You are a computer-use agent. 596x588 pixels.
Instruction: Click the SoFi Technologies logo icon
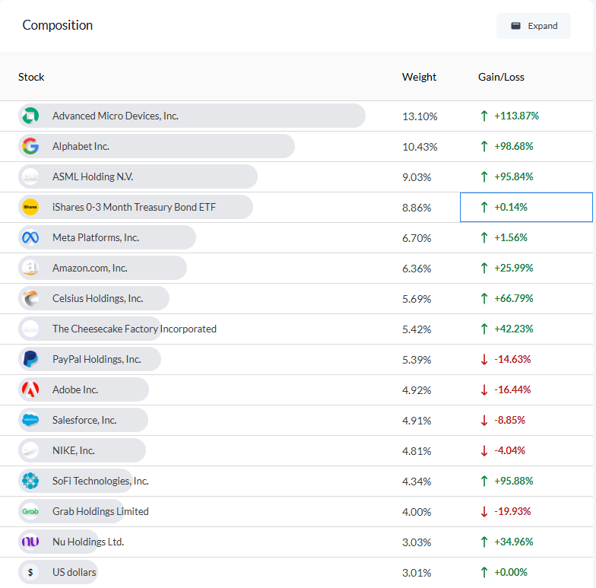coord(30,481)
